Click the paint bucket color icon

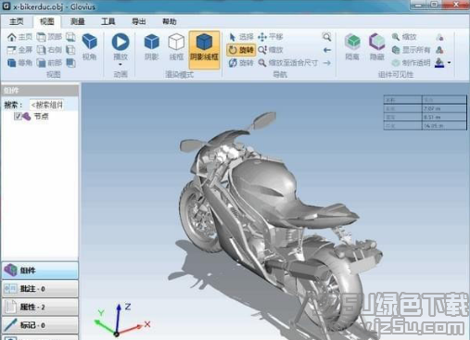(x=439, y=63)
